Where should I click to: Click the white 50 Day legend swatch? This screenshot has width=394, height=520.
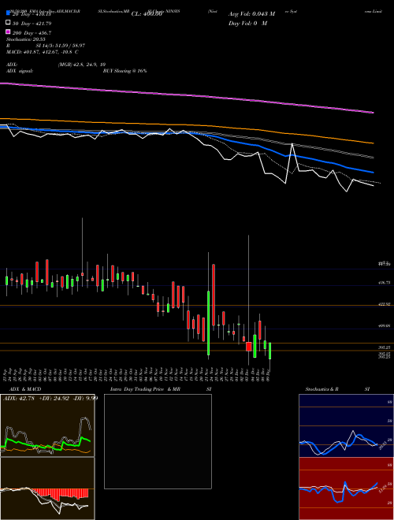[x=8, y=23]
